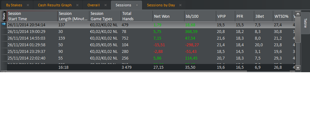Click the vertical scrollbar down arrow
The width and height of the screenshot is (310, 114).
click(x=298, y=68)
